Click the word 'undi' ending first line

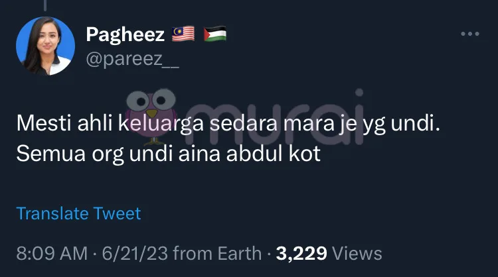[415, 123]
